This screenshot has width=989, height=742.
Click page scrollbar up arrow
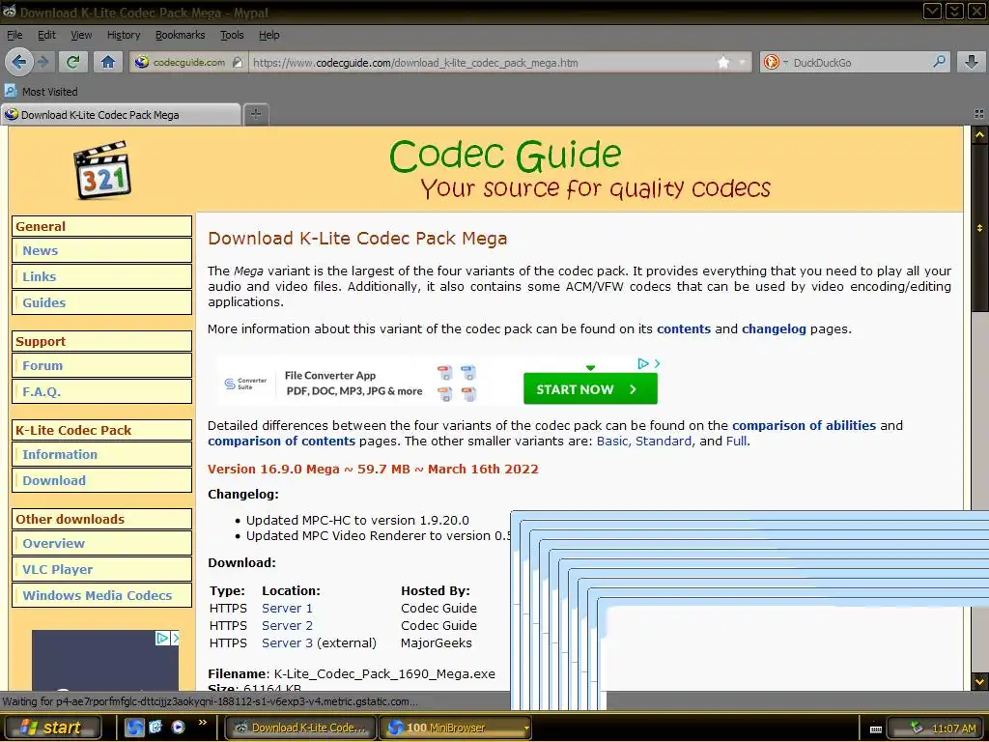click(979, 134)
